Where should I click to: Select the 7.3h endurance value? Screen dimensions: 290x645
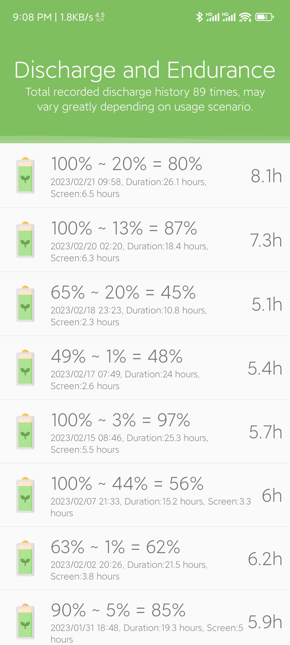point(266,240)
